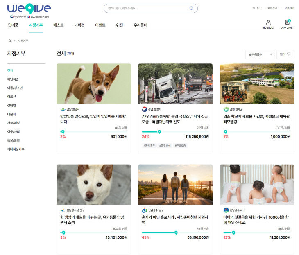
Task: Click the 로그인 link
Action: pyautogui.click(x=256, y=8)
